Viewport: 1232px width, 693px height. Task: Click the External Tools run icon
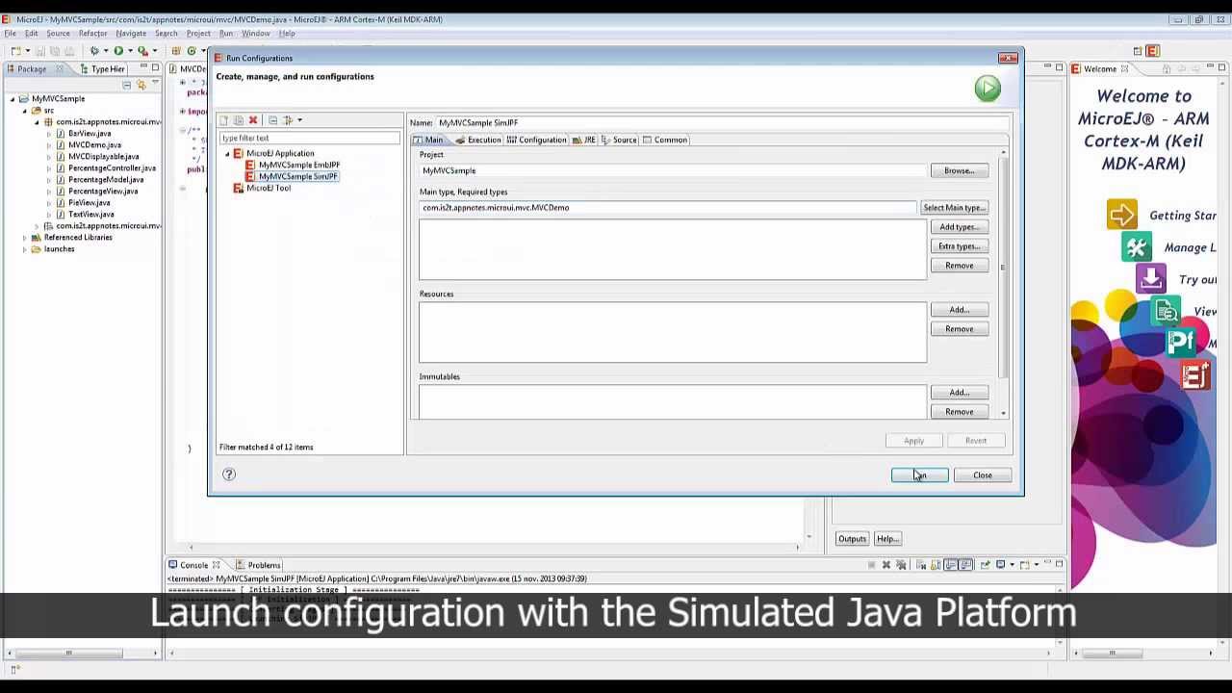click(x=142, y=51)
